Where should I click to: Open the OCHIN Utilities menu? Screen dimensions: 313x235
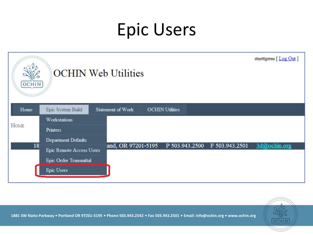pyautogui.click(x=164, y=110)
